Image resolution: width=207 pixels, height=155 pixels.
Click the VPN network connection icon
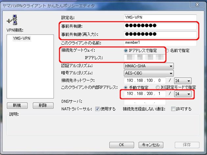click(x=10, y=20)
